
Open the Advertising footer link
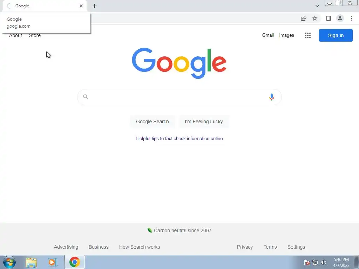point(66,247)
